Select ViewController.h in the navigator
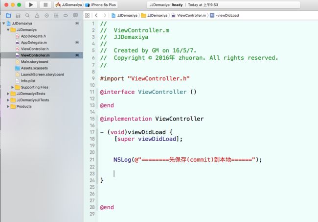This screenshot has height=222, width=318. point(42,49)
